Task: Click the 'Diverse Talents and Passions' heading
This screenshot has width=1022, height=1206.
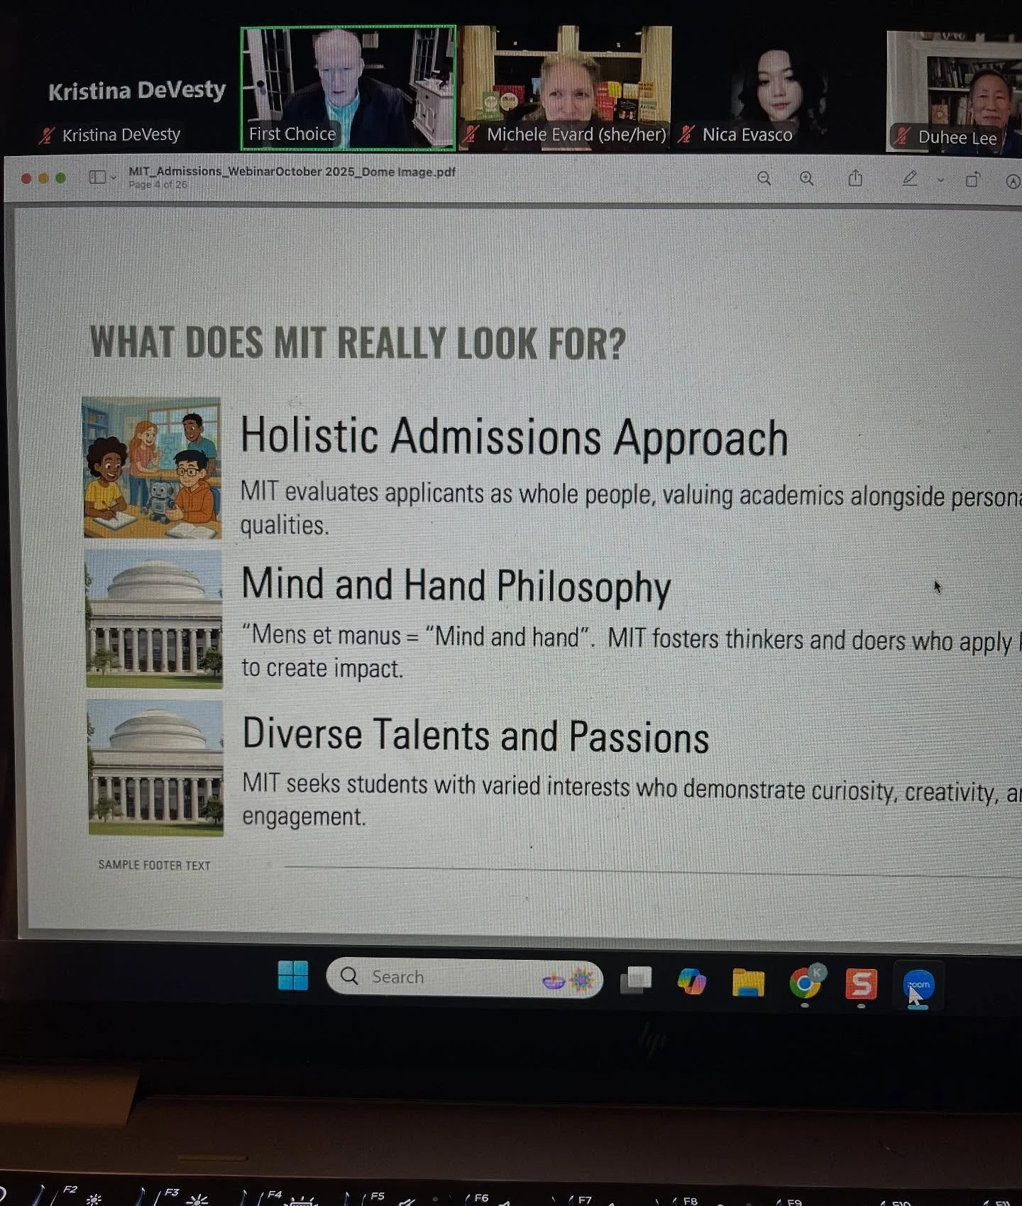Action: [x=476, y=735]
